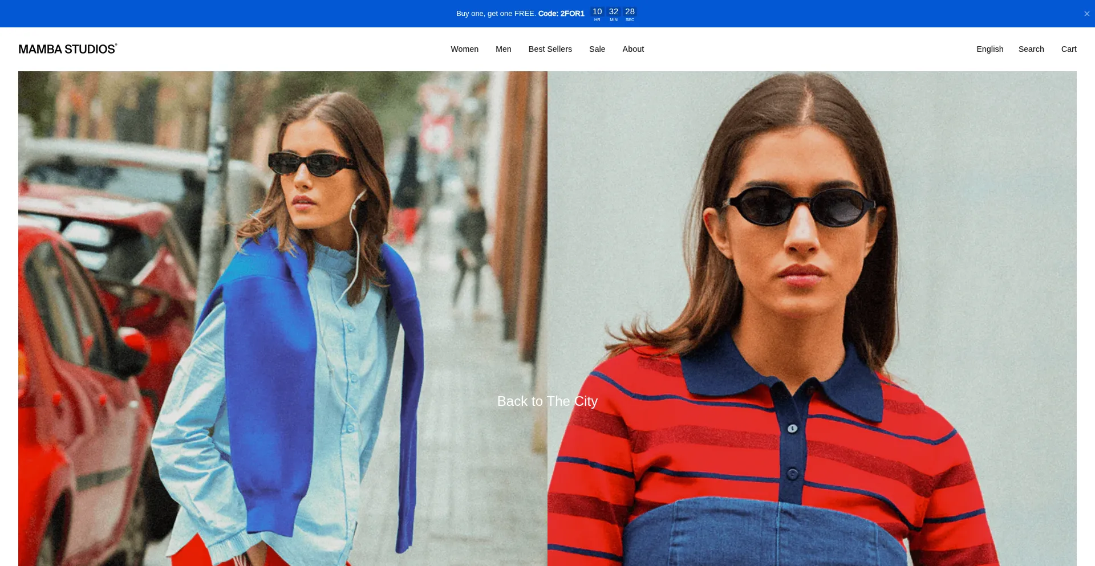Click the countdown seconds digit box
The image size is (1095, 566).
point(630,14)
